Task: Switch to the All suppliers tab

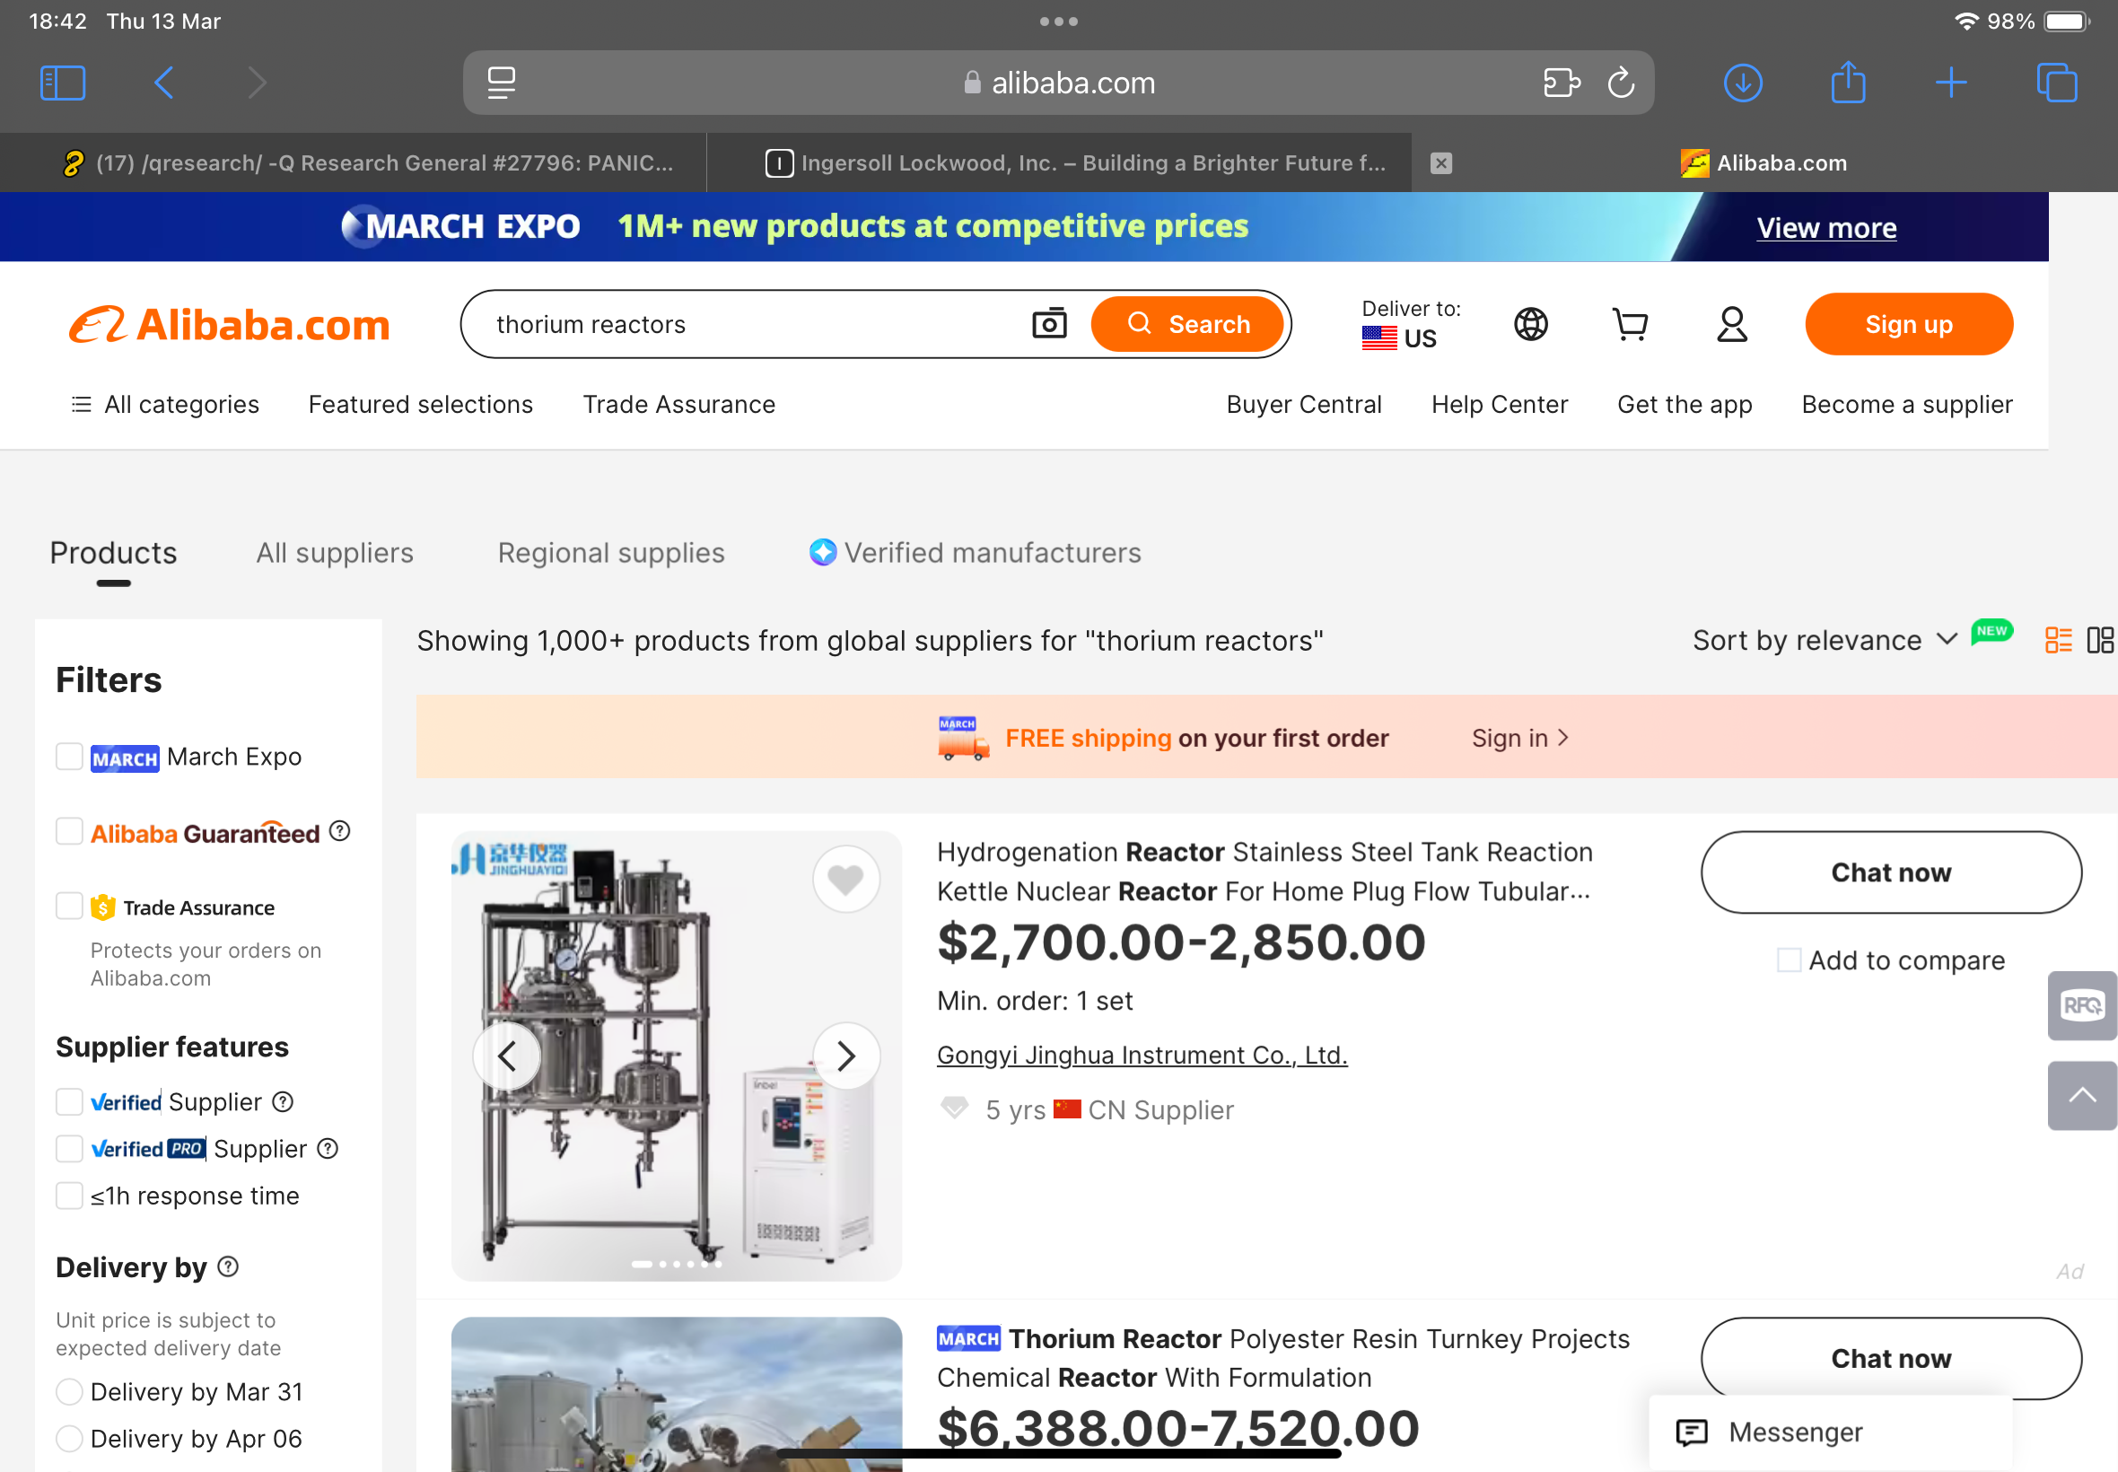Action: point(335,553)
